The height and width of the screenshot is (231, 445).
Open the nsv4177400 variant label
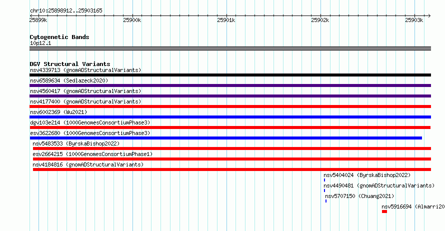tap(85, 101)
